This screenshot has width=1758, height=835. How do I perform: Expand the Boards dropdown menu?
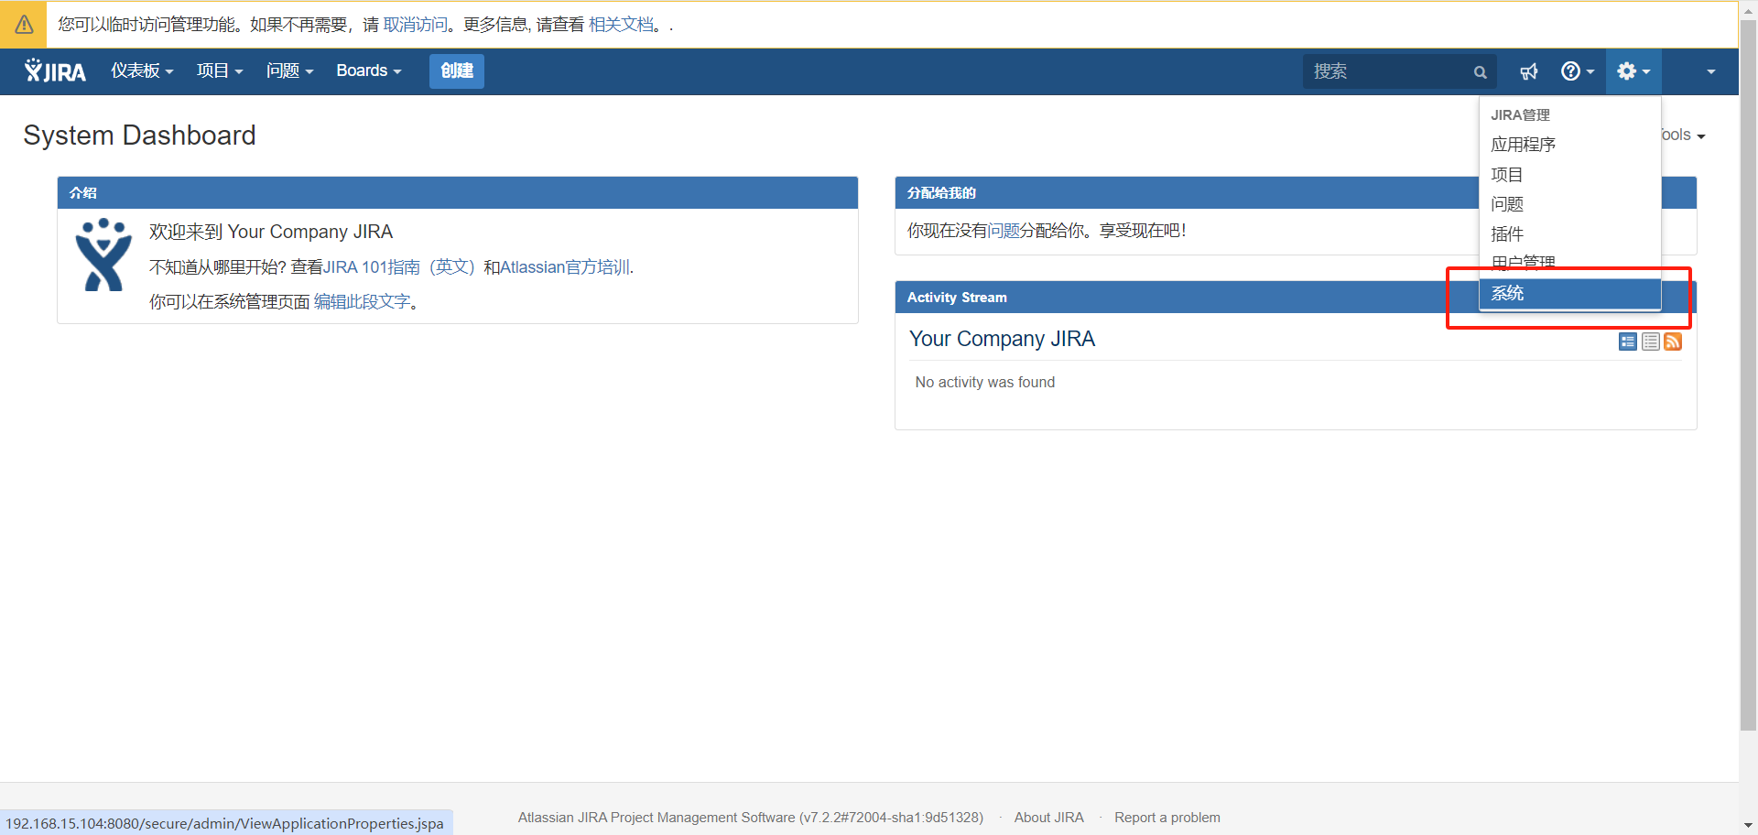tap(368, 71)
